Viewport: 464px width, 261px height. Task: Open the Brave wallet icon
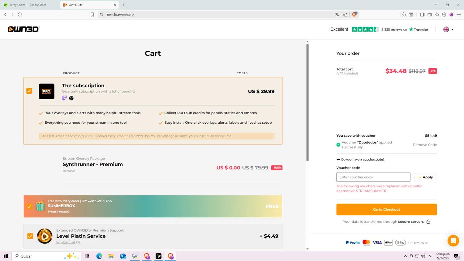point(430,15)
